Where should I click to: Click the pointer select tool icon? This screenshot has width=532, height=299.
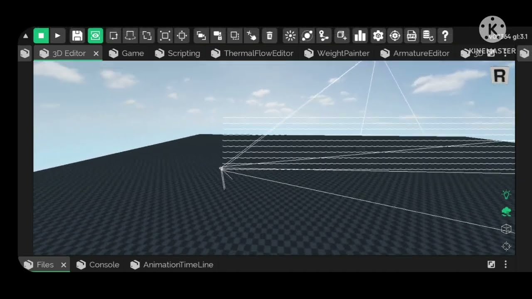[251, 36]
